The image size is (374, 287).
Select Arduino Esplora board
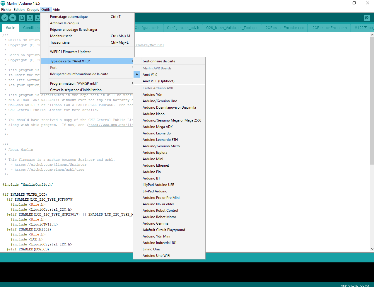[x=169, y=153]
